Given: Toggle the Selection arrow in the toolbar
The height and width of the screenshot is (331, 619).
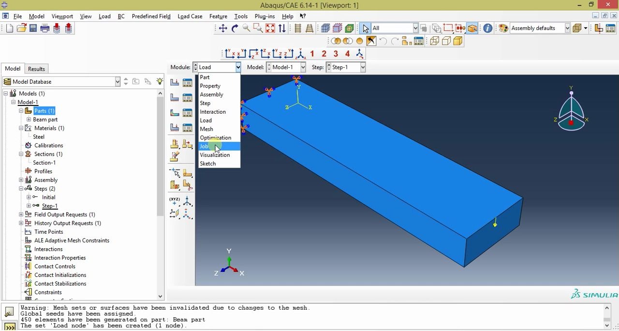Looking at the screenshot, I should tap(365, 28).
